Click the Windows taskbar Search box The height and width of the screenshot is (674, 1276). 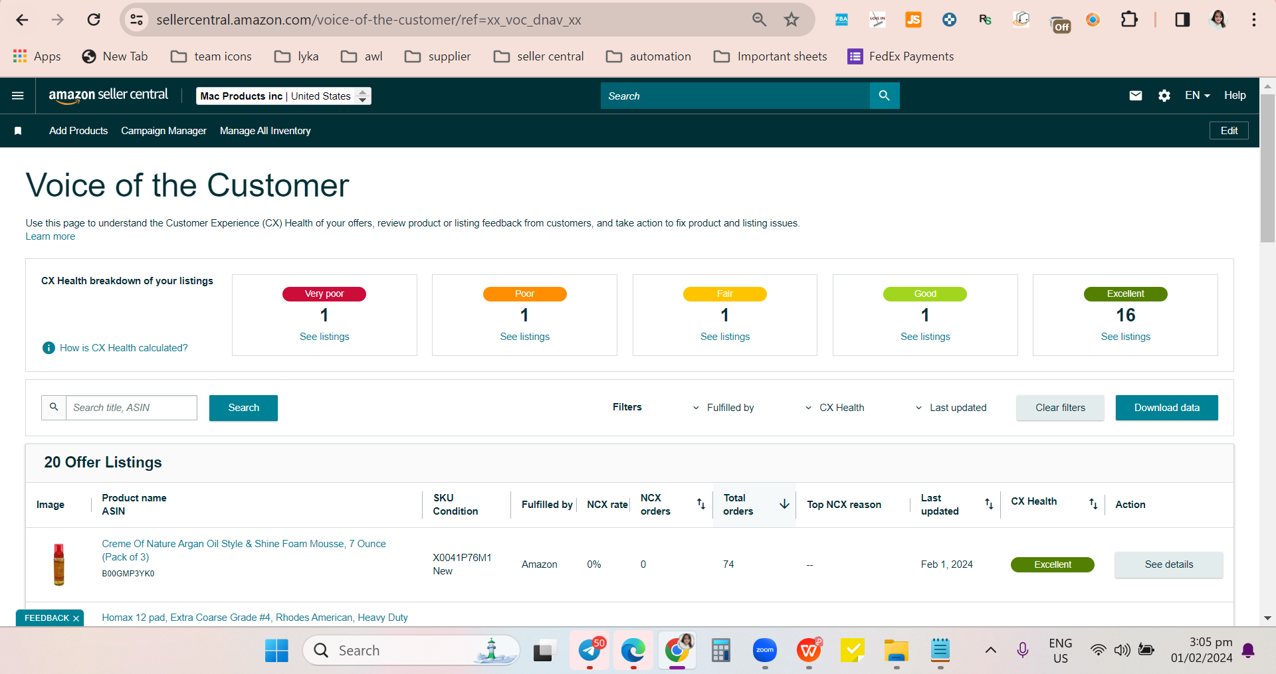pyautogui.click(x=411, y=650)
